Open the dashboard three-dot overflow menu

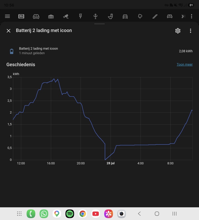(192, 16)
